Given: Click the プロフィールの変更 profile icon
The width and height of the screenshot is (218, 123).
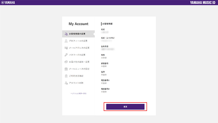Looking at the screenshot, I should [66, 41].
